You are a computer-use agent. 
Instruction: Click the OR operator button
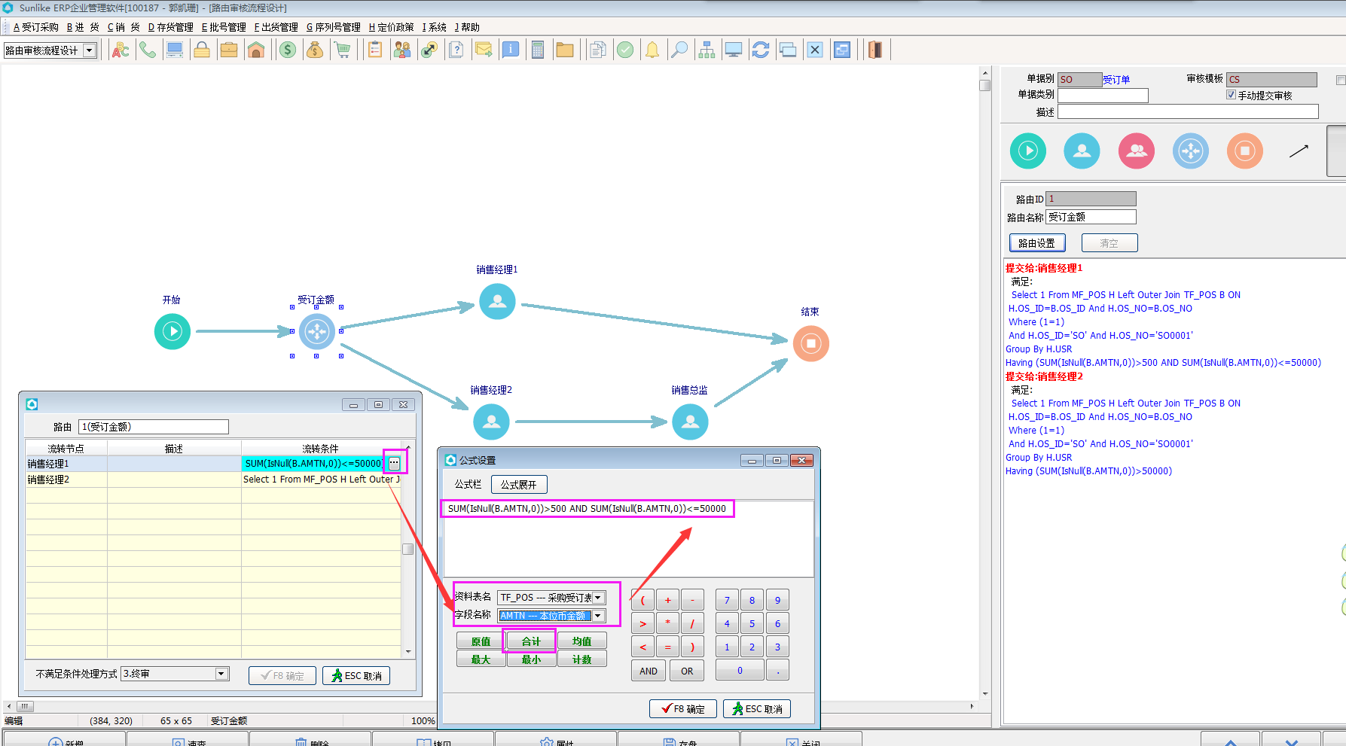point(687,671)
